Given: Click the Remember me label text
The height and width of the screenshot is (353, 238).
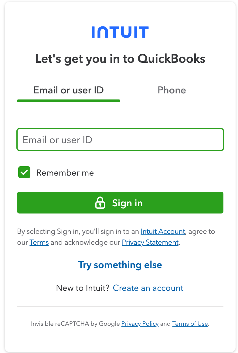Looking at the screenshot, I should (x=65, y=173).
